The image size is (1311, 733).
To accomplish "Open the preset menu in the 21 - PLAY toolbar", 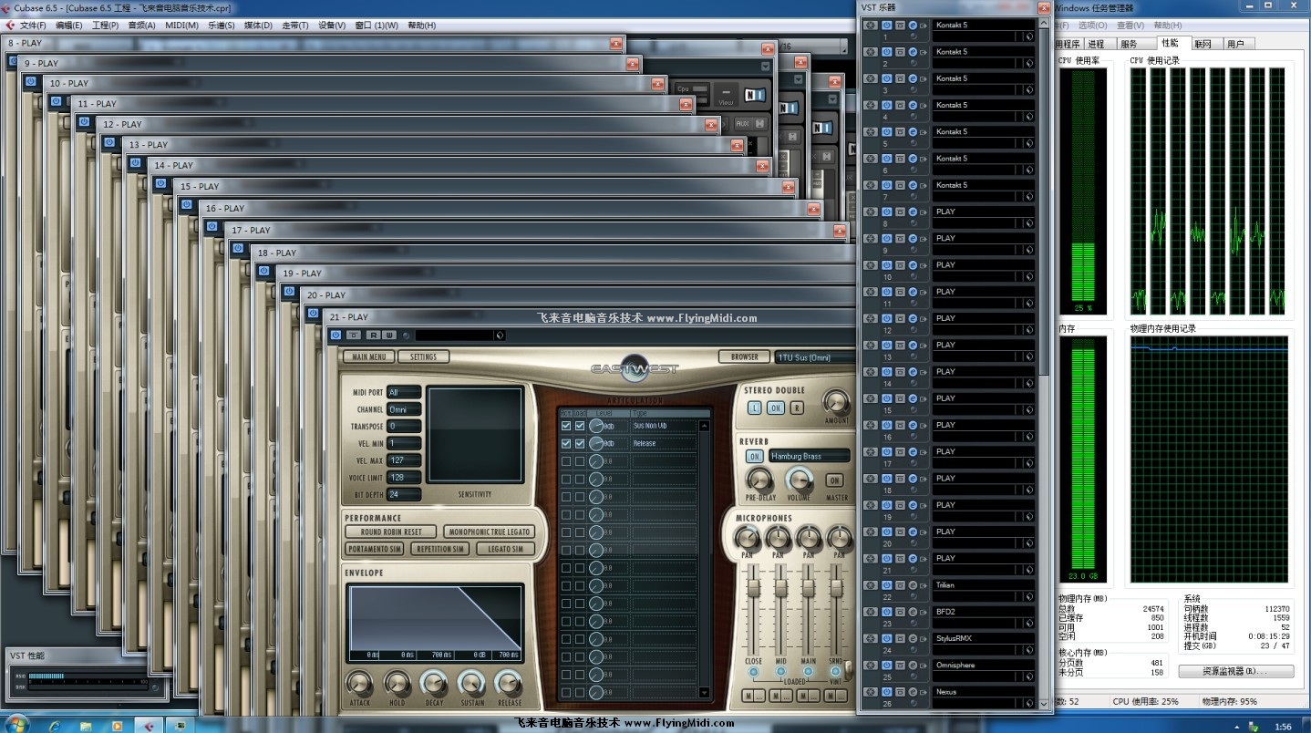I will pos(500,335).
